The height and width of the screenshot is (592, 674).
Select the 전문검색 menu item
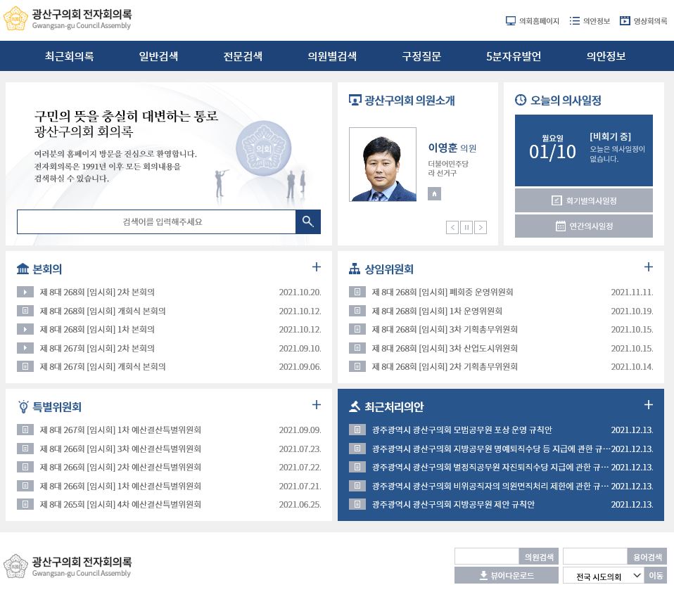tap(242, 56)
